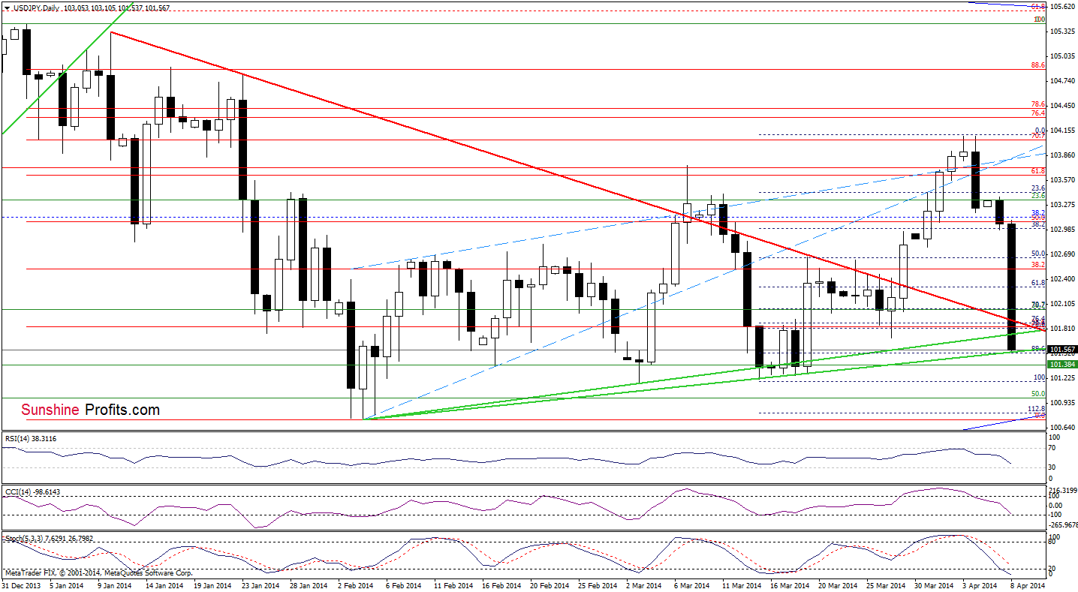Click the 102.690 price axis label

[x=1063, y=254]
